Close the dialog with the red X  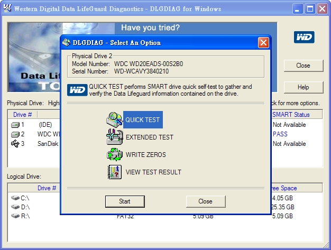click(x=263, y=43)
